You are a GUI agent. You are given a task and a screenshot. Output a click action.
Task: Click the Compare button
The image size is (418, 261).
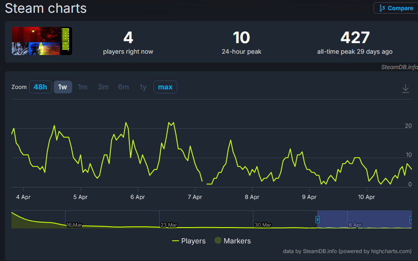pos(396,8)
